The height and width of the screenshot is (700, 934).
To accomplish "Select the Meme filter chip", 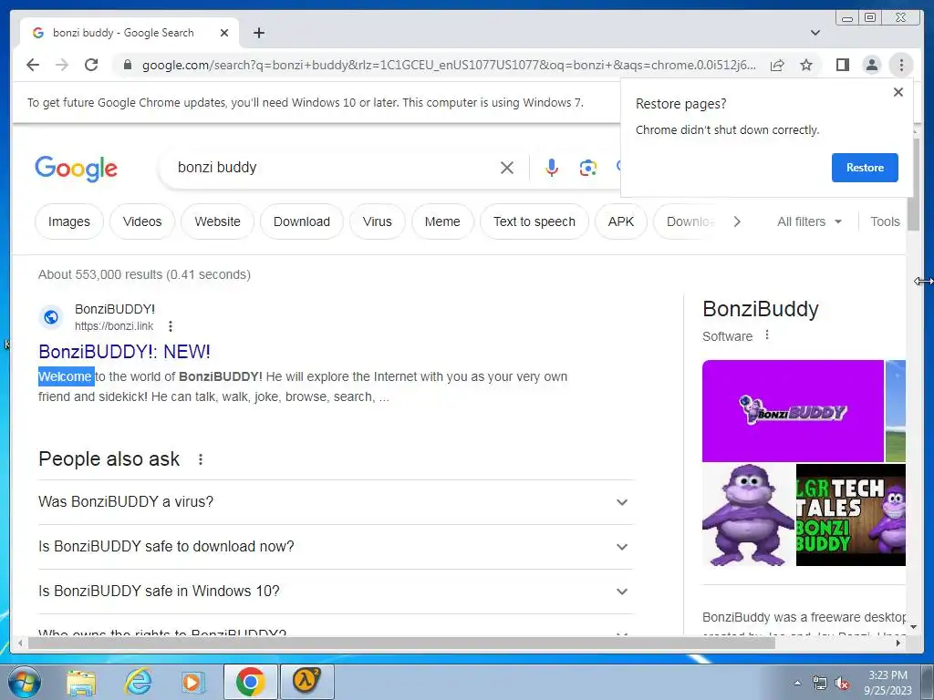I will pyautogui.click(x=442, y=221).
